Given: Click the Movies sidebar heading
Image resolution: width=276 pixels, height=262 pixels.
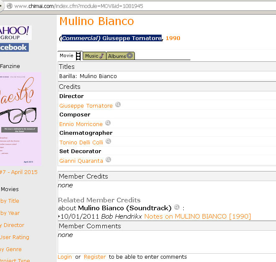Looking at the screenshot, I should 10,189.
